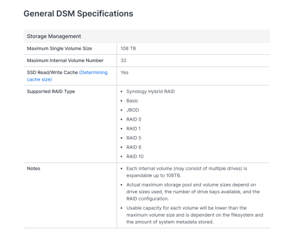The height and width of the screenshot is (240, 291).
Task: Open the Determining cache size link
Action: tap(67, 76)
